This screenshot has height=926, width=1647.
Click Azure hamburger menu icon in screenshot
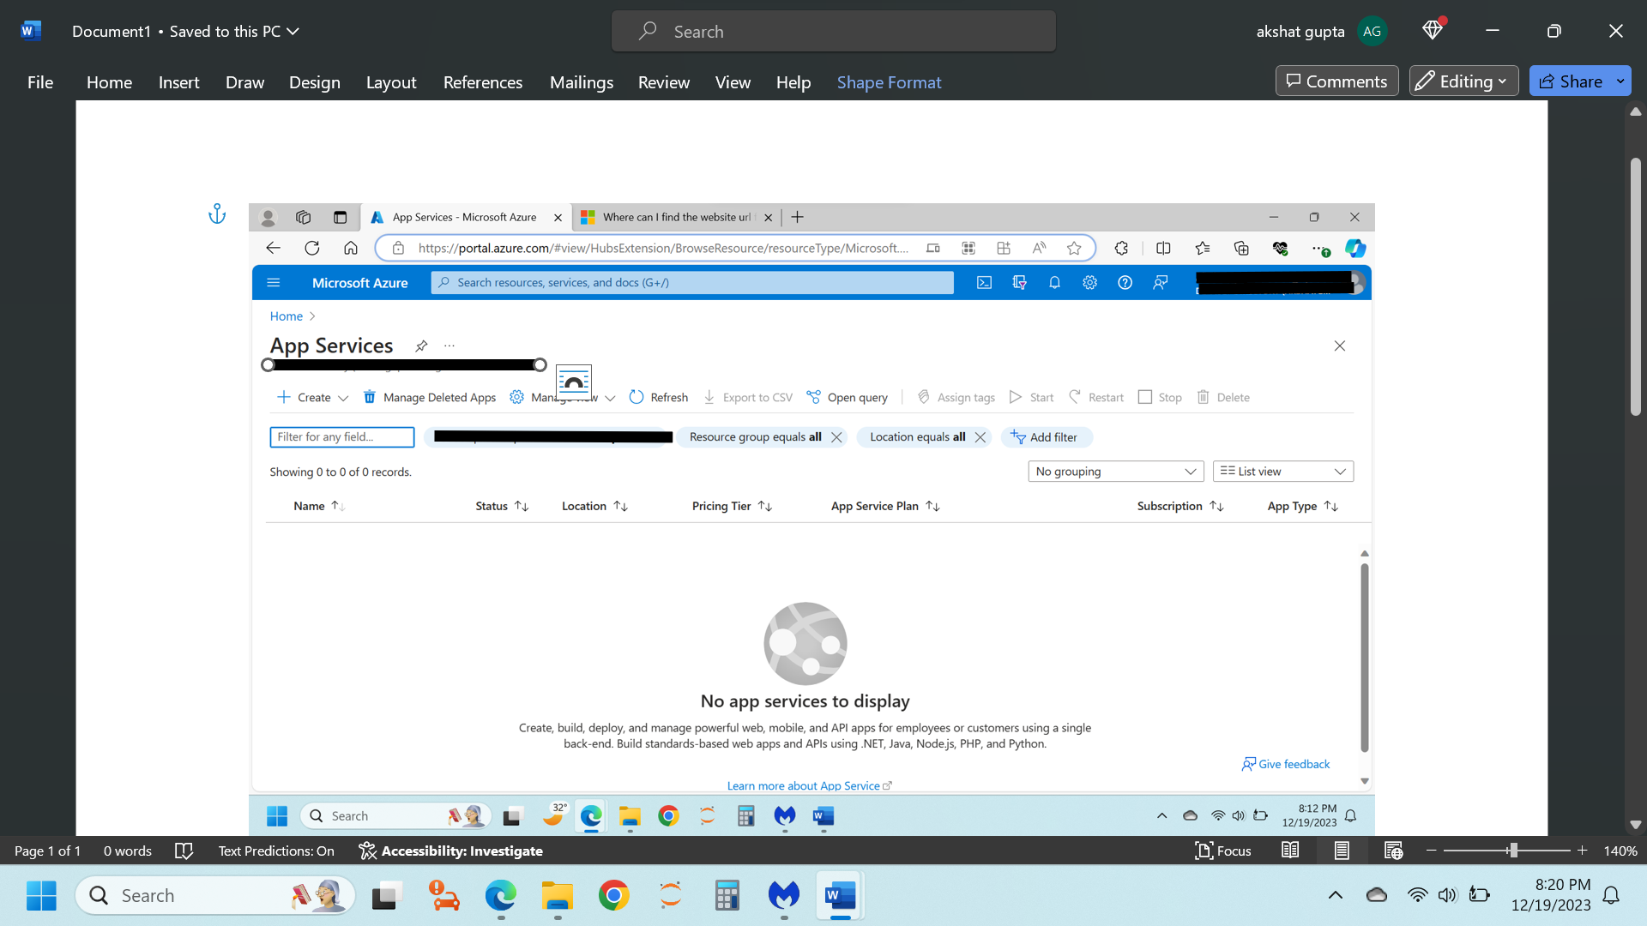pos(274,283)
